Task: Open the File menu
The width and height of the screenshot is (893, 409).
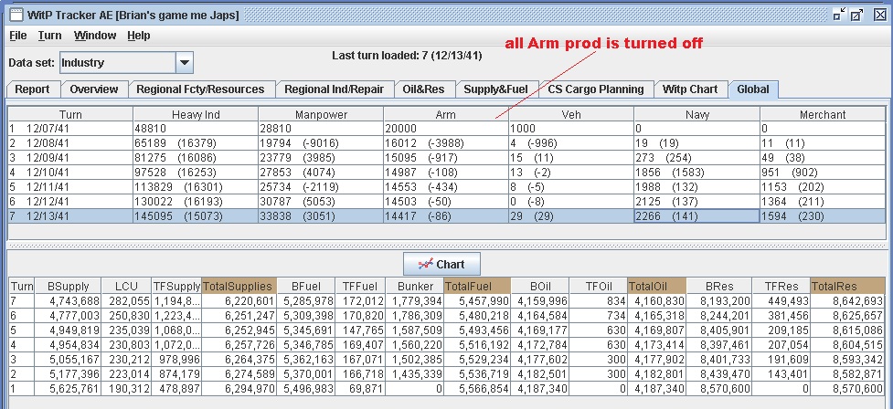Action: [x=18, y=36]
